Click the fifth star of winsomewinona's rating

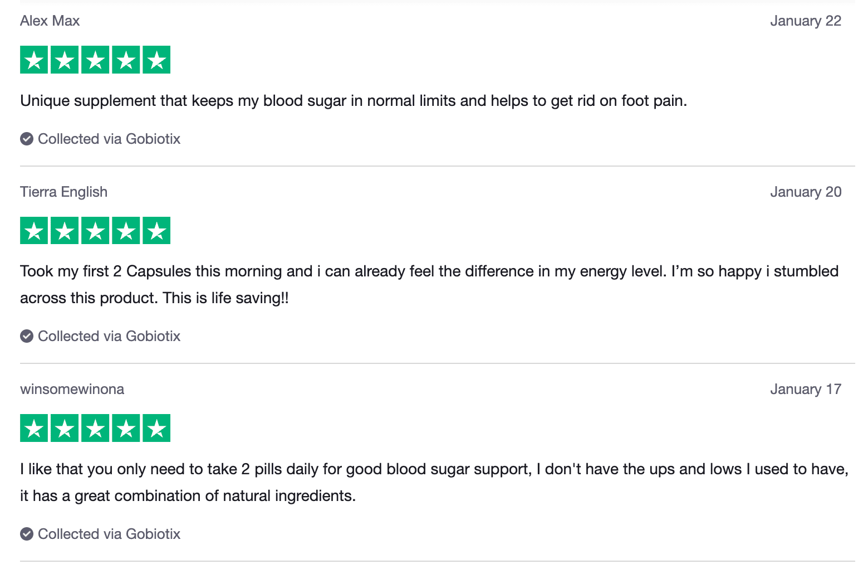pyautogui.click(x=156, y=428)
